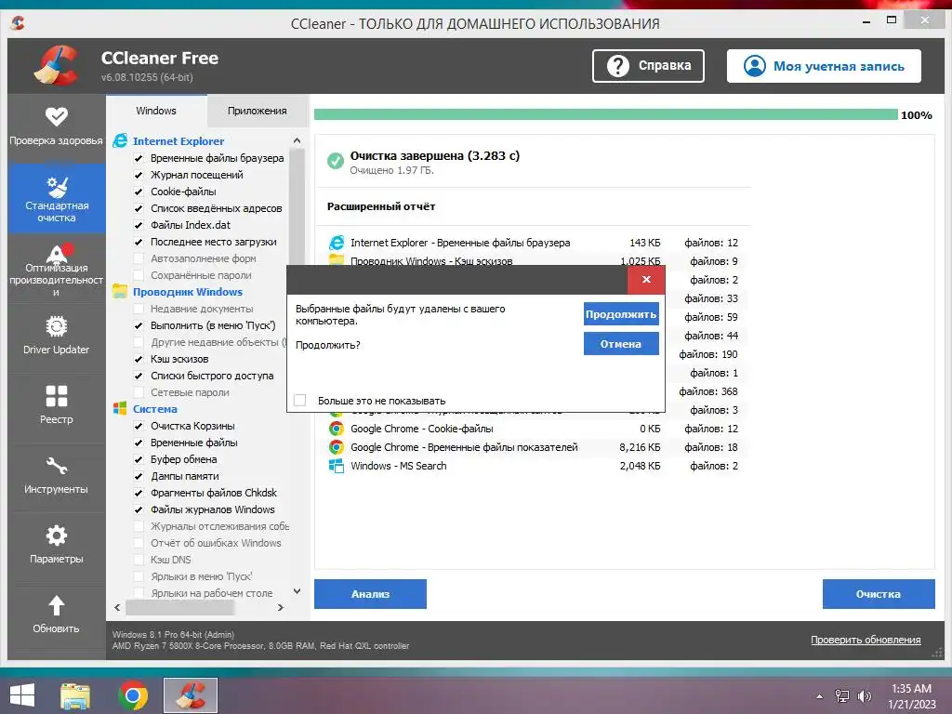Open the Health Check (Проверка здоровья) section
Image resolution: width=952 pixels, height=714 pixels.
(x=57, y=126)
